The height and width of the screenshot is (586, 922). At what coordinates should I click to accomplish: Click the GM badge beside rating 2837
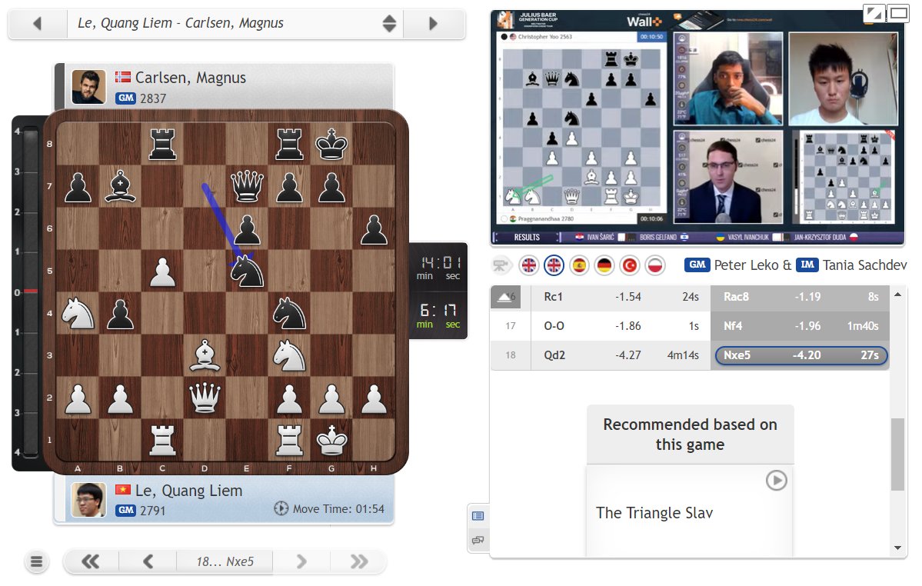126,98
